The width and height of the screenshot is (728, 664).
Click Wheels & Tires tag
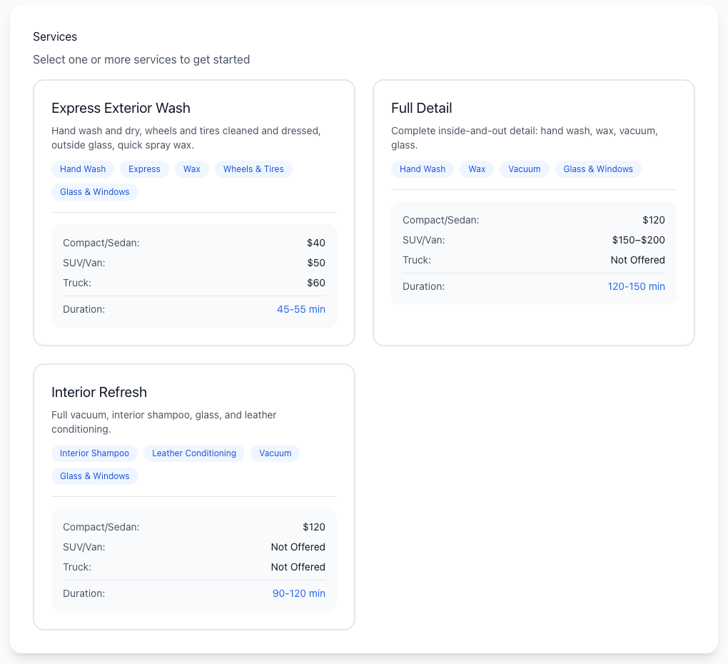[x=253, y=169]
